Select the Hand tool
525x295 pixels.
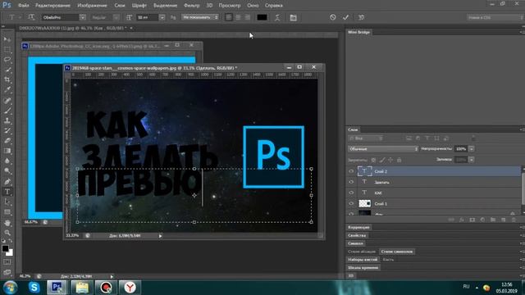pyautogui.click(x=7, y=223)
